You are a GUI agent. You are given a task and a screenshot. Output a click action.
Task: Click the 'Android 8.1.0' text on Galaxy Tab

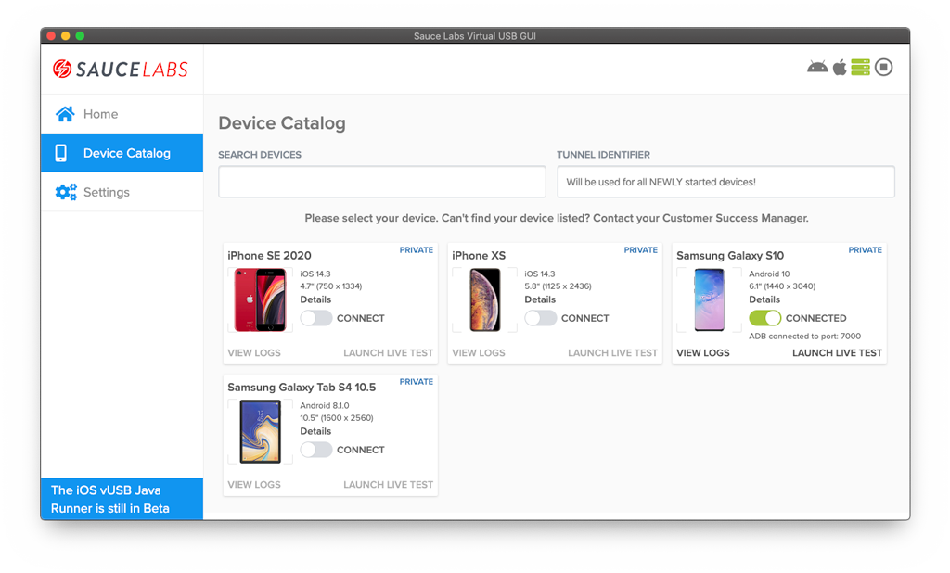point(325,405)
